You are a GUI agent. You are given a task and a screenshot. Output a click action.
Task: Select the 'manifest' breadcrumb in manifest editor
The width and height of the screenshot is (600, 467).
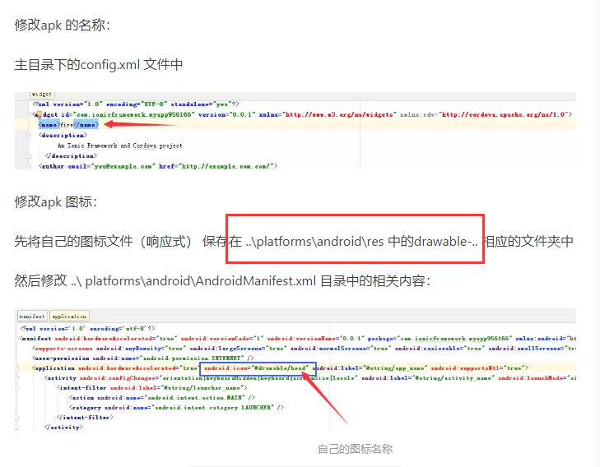32,316
